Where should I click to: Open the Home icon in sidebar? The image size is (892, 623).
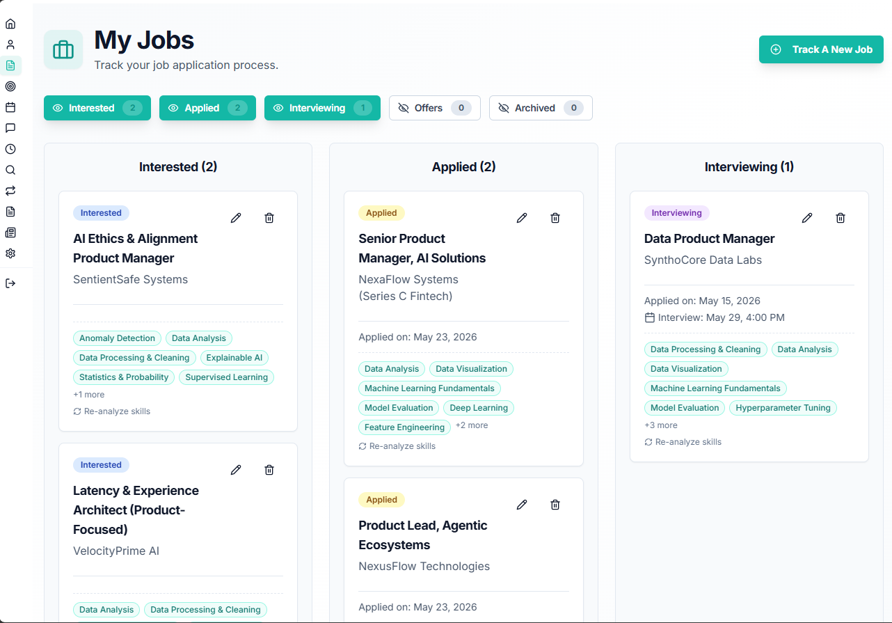[x=10, y=24]
